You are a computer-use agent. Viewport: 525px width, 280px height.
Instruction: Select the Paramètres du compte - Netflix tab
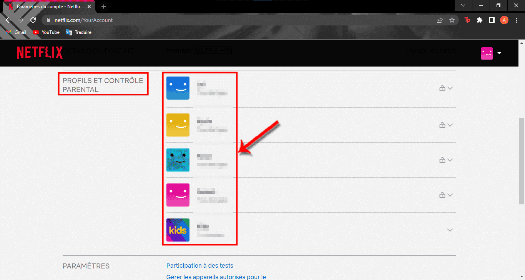[x=48, y=7]
